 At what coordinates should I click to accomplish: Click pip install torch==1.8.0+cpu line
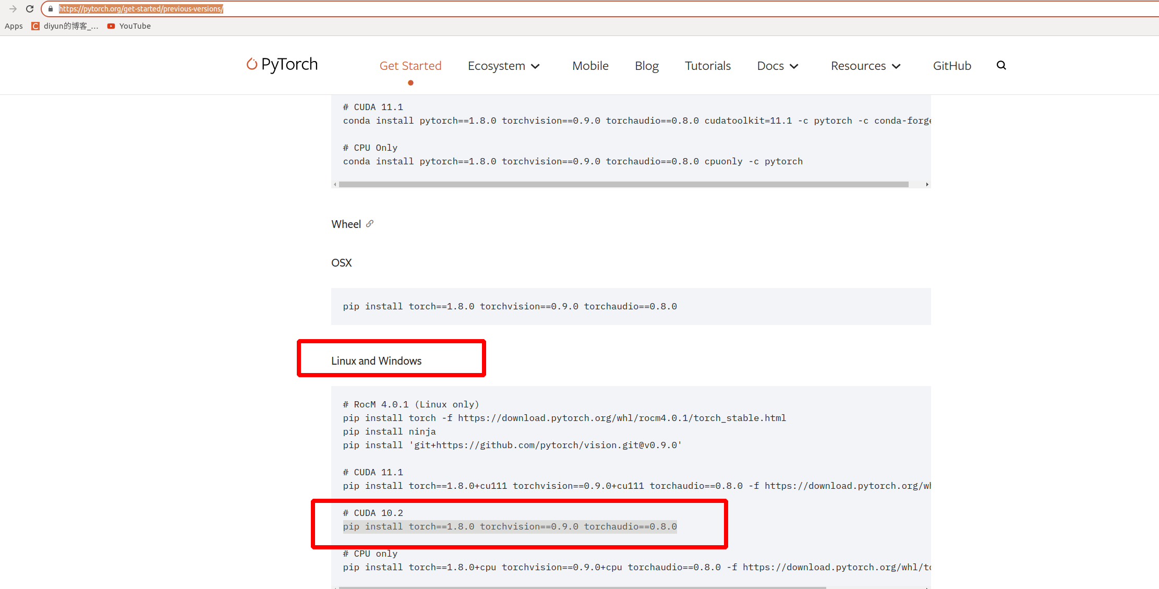coord(636,567)
